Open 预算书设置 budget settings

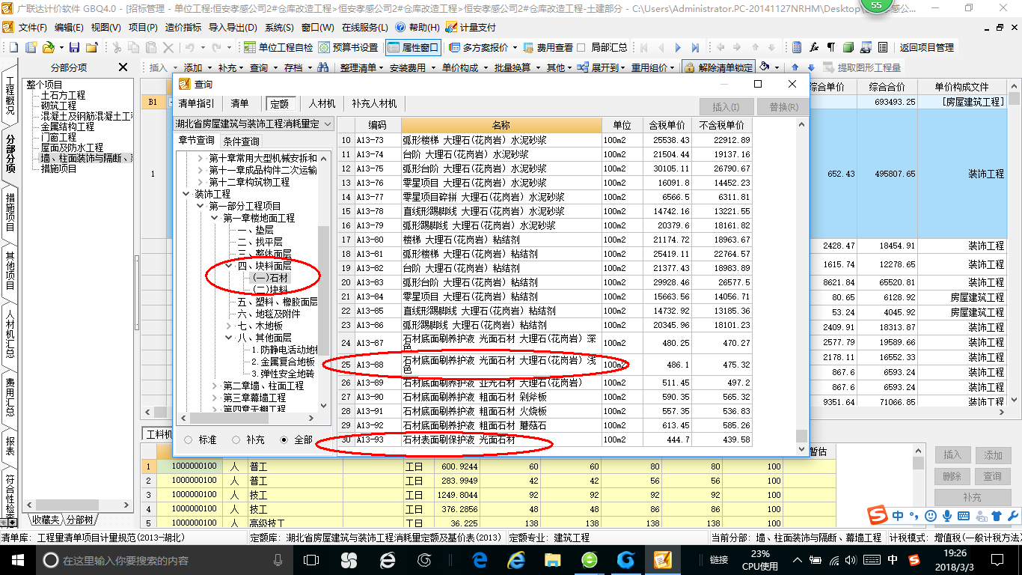point(348,47)
